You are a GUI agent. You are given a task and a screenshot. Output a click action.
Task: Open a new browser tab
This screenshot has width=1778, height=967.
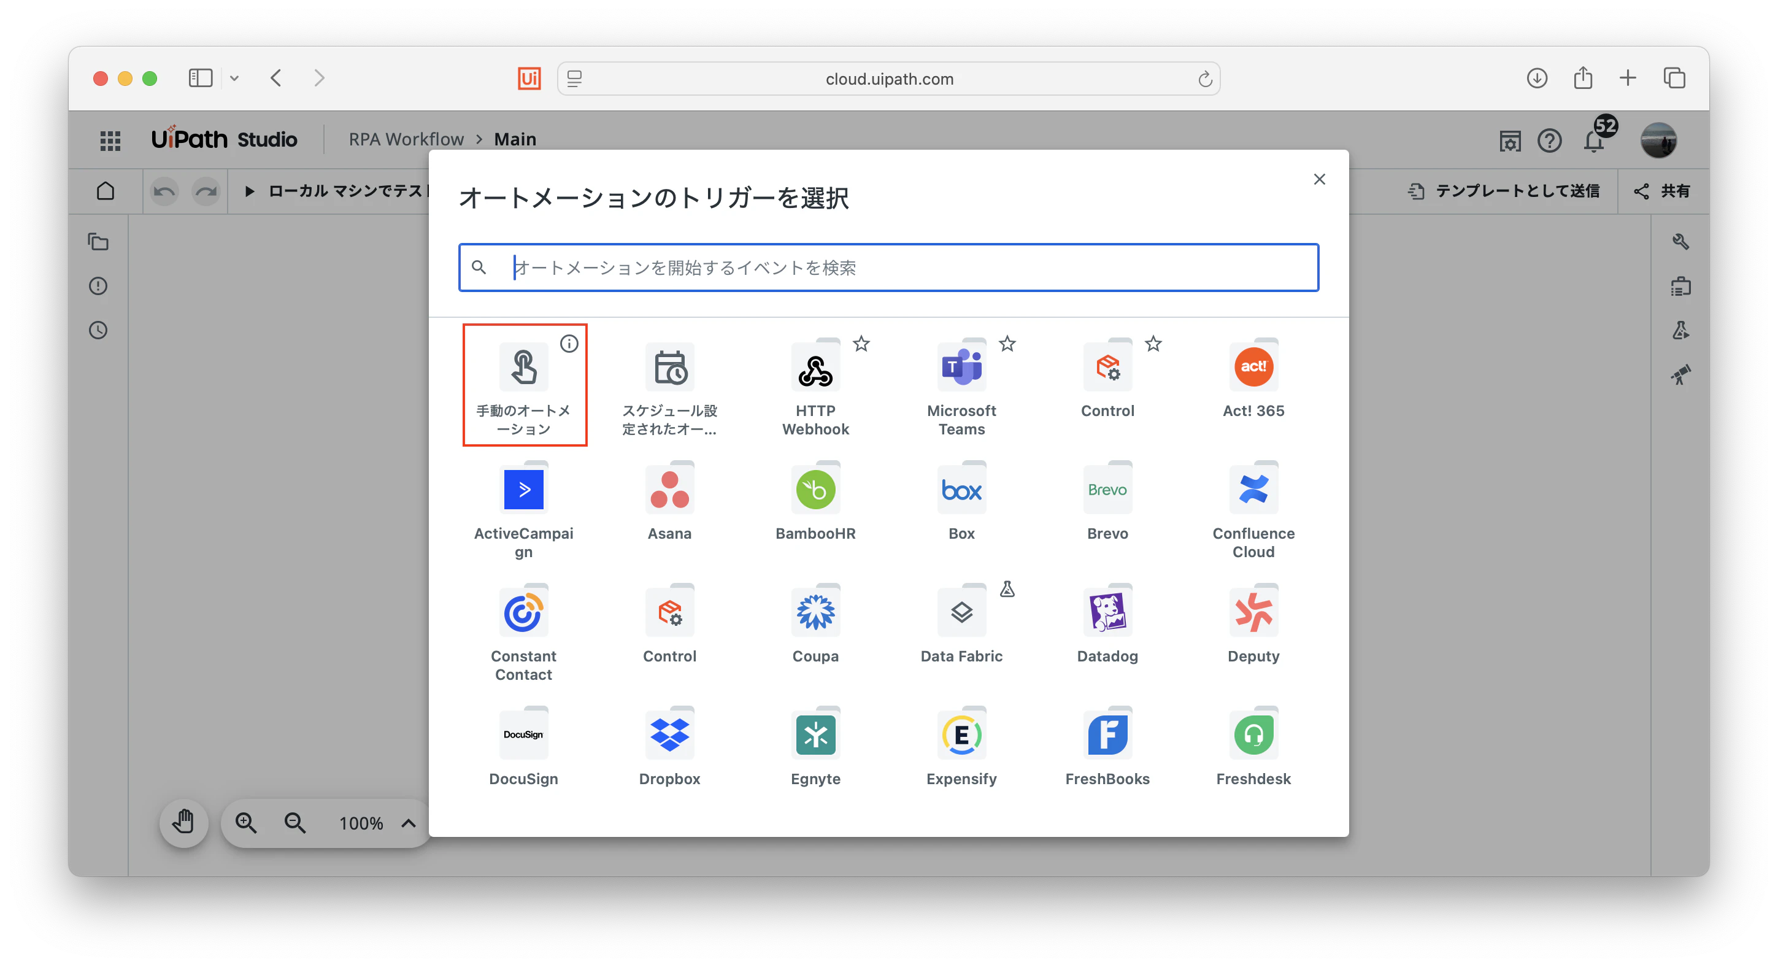click(1628, 78)
